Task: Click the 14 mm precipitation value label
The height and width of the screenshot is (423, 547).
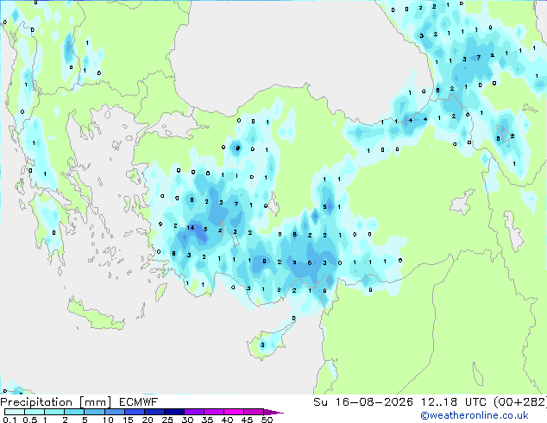Action: [191, 228]
